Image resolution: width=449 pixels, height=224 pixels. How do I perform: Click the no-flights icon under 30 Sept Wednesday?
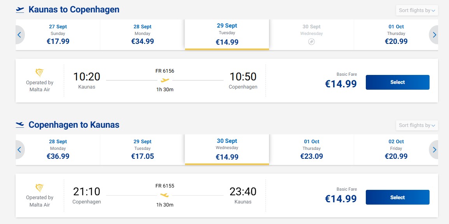[x=311, y=42]
